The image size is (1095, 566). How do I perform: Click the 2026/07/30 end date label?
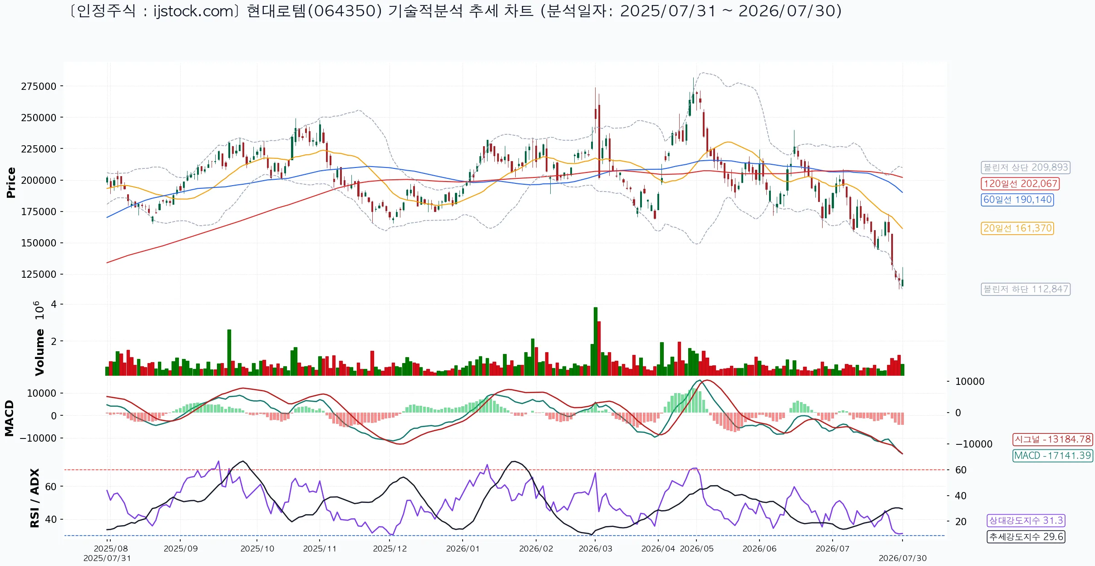click(x=903, y=558)
